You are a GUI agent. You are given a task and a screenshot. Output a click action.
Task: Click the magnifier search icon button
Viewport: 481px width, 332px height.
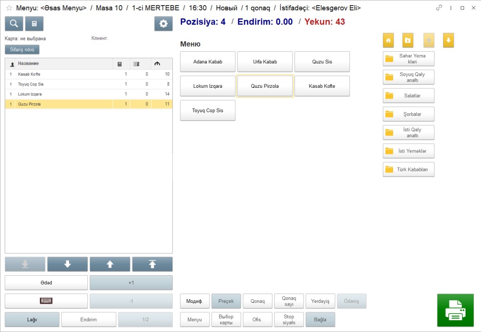pyautogui.click(x=14, y=23)
